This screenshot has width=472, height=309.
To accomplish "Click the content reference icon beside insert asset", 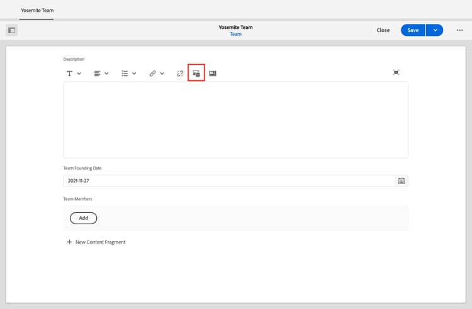I will (213, 73).
